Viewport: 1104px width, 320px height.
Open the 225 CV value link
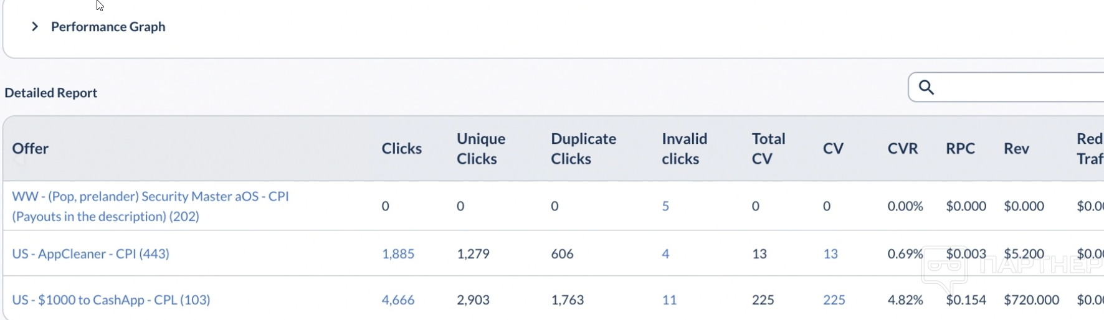tap(834, 300)
